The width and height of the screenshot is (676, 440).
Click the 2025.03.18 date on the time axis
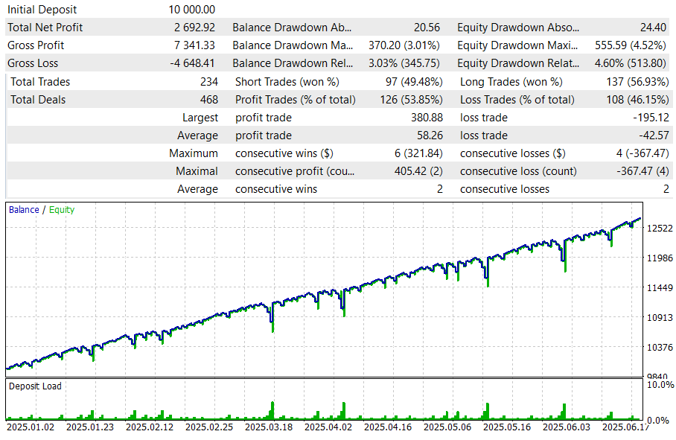270,427
